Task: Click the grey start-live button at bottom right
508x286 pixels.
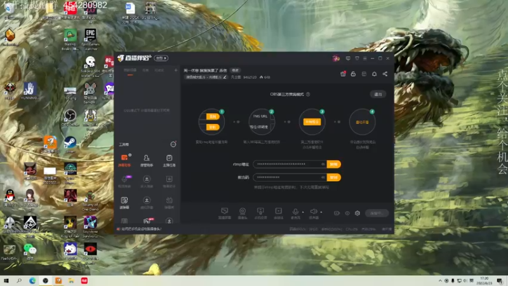Action: [377, 213]
